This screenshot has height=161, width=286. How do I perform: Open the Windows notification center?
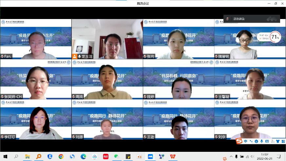click(279, 156)
